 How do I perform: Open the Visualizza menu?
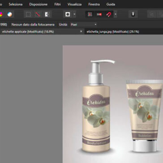point(74,4)
